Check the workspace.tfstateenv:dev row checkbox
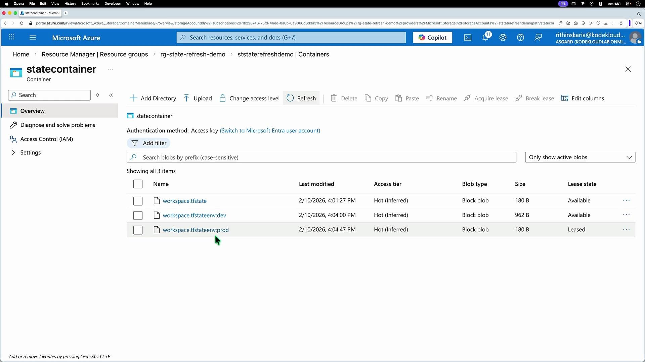 (x=138, y=216)
